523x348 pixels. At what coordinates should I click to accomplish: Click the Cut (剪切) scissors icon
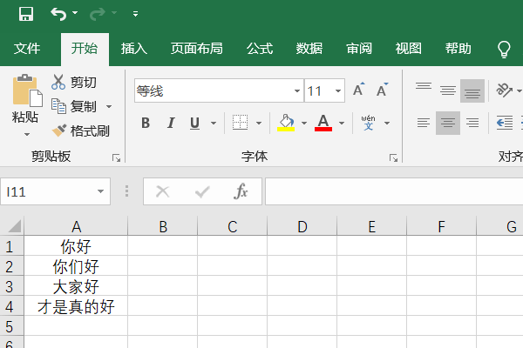click(58, 82)
